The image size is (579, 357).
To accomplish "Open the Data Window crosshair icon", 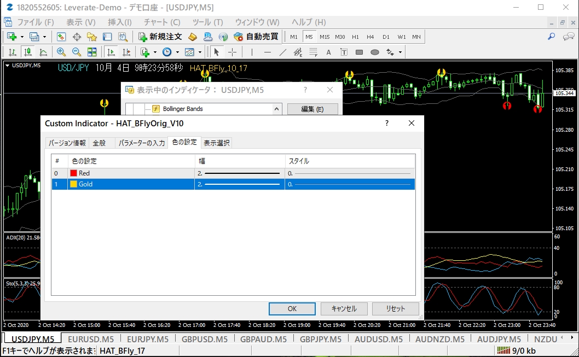I will pos(77,37).
